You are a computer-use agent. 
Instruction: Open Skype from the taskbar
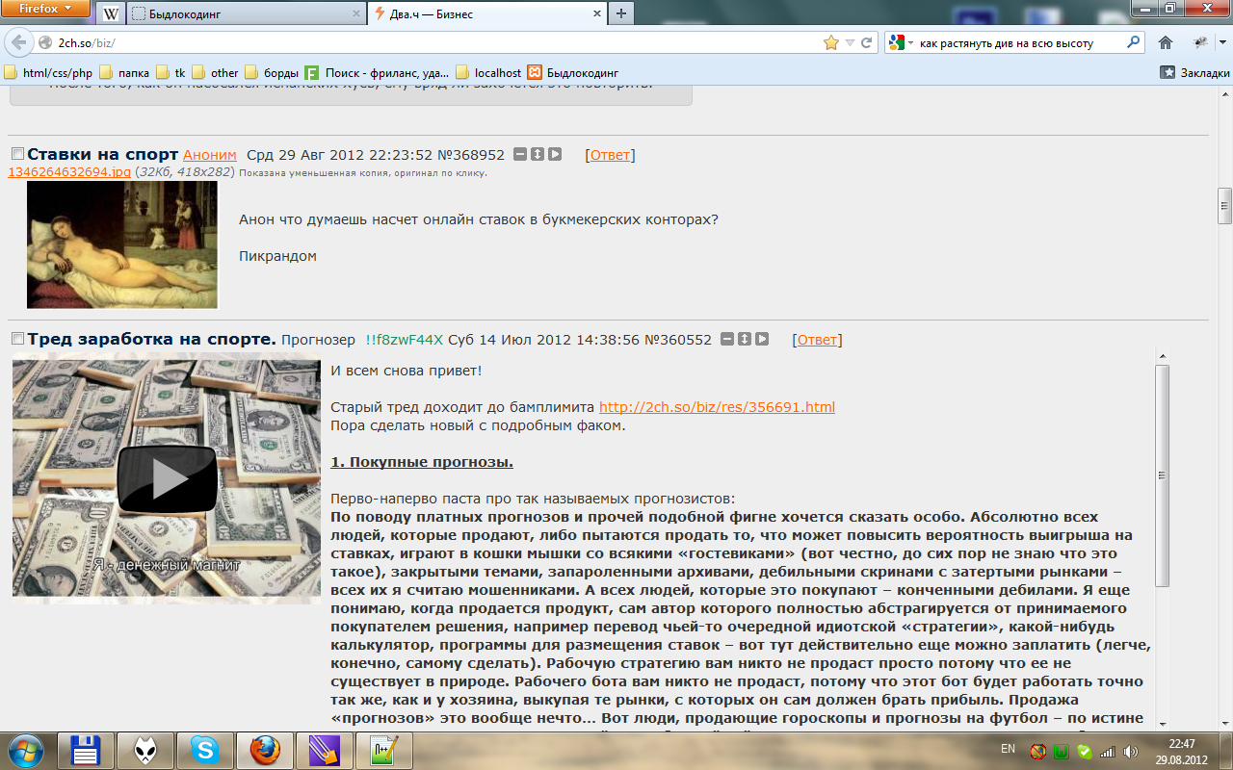(x=204, y=750)
